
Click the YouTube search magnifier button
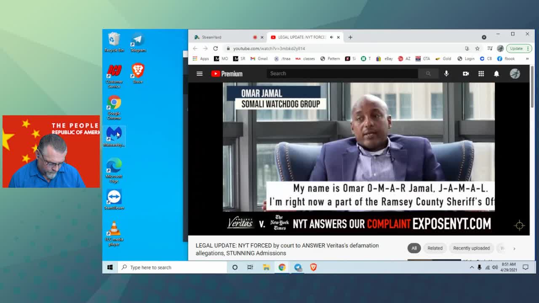[428, 74]
